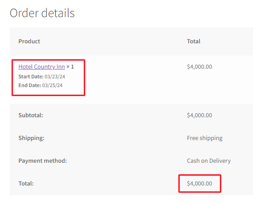The height and width of the screenshot is (203, 253).
Task: Click the Subtotal label
Action: pos(31,115)
